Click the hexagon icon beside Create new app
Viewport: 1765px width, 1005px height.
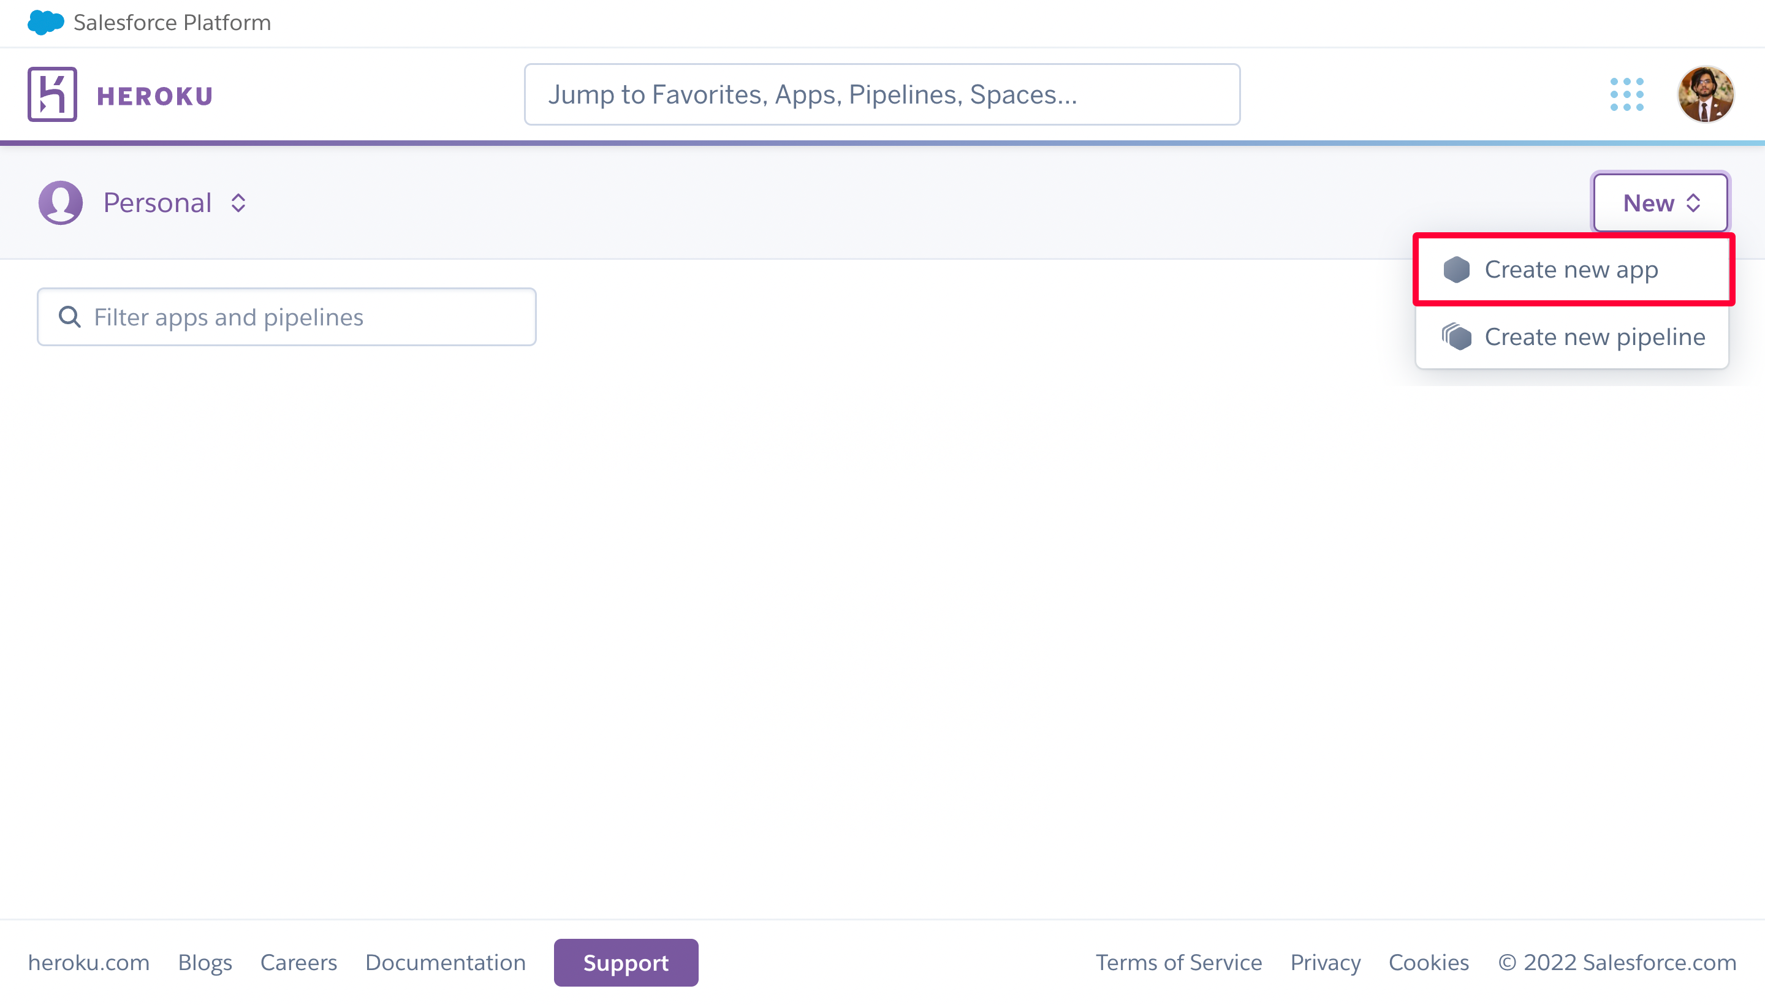(1457, 270)
